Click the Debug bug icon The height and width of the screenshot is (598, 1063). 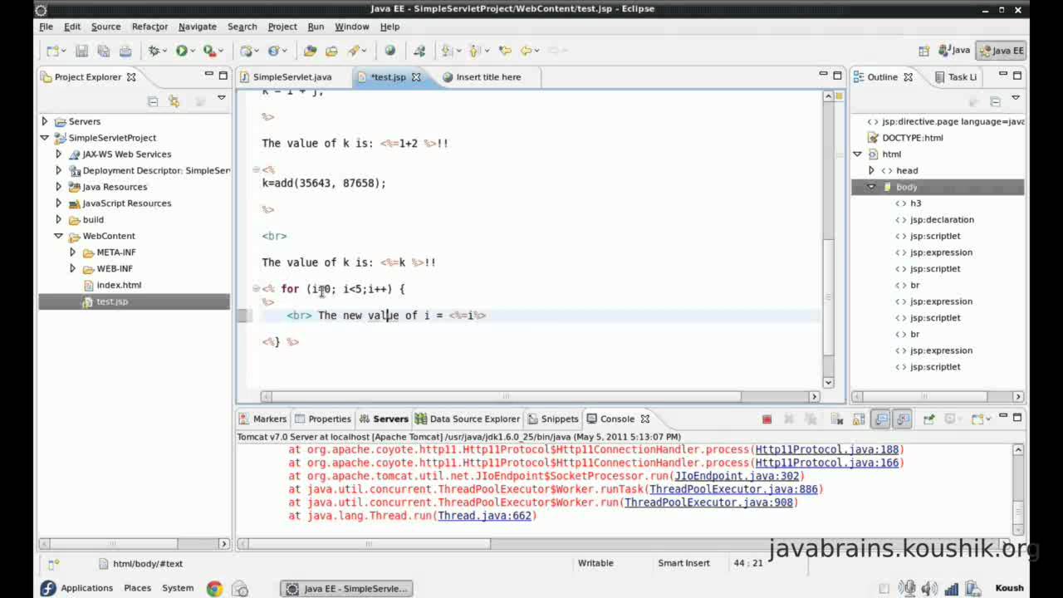(x=154, y=51)
